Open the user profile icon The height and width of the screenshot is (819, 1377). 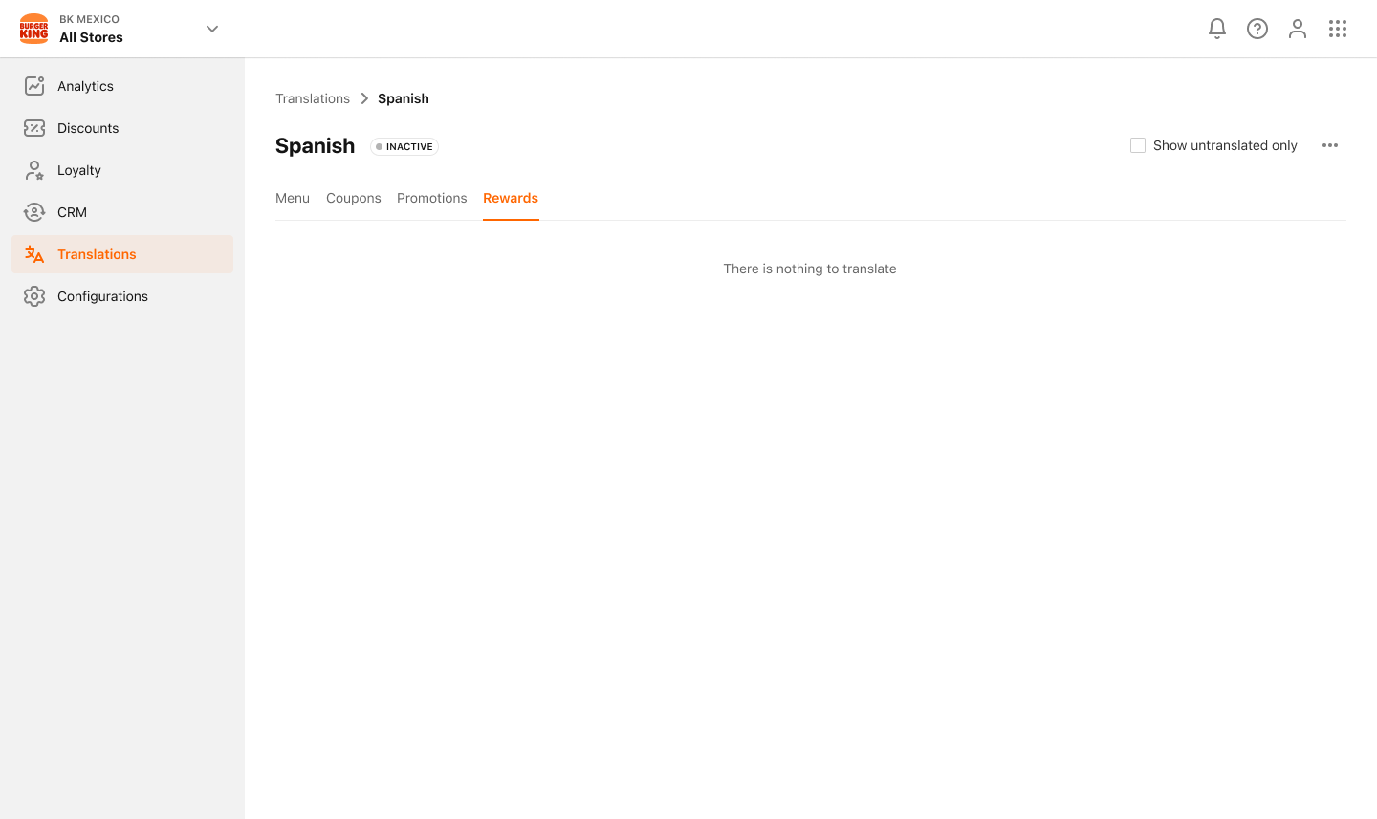pos(1298,29)
